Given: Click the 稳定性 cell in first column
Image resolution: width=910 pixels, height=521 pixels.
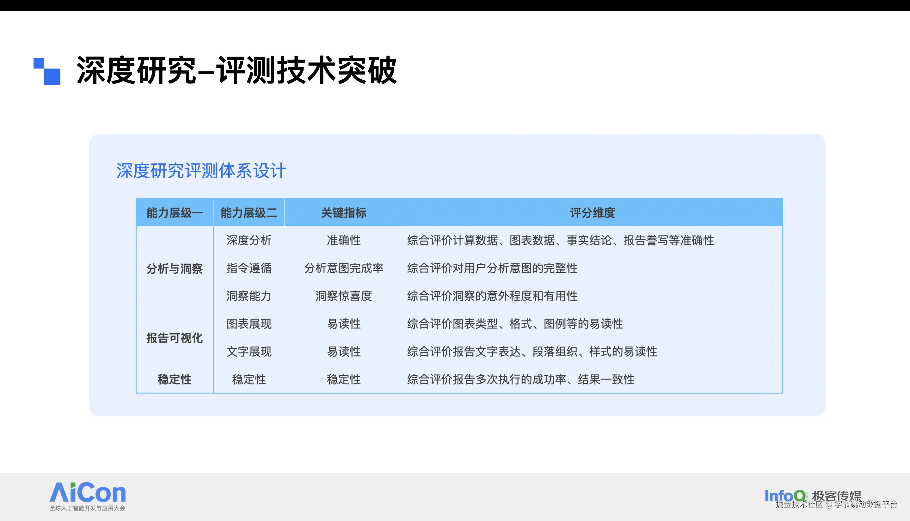Looking at the screenshot, I should click(x=175, y=379).
